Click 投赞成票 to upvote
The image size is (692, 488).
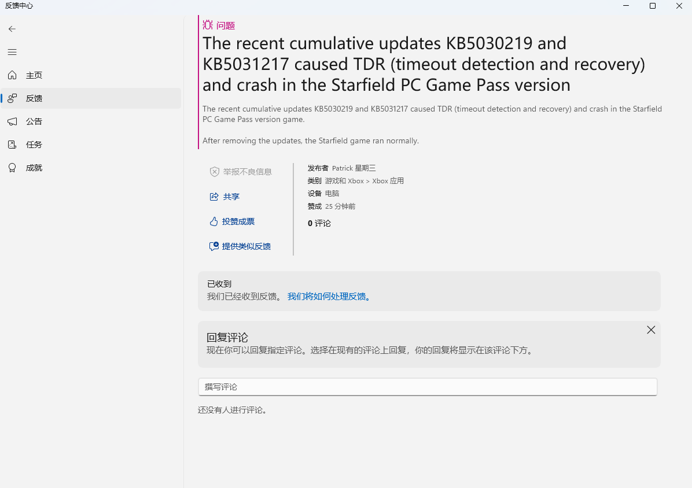pos(232,221)
